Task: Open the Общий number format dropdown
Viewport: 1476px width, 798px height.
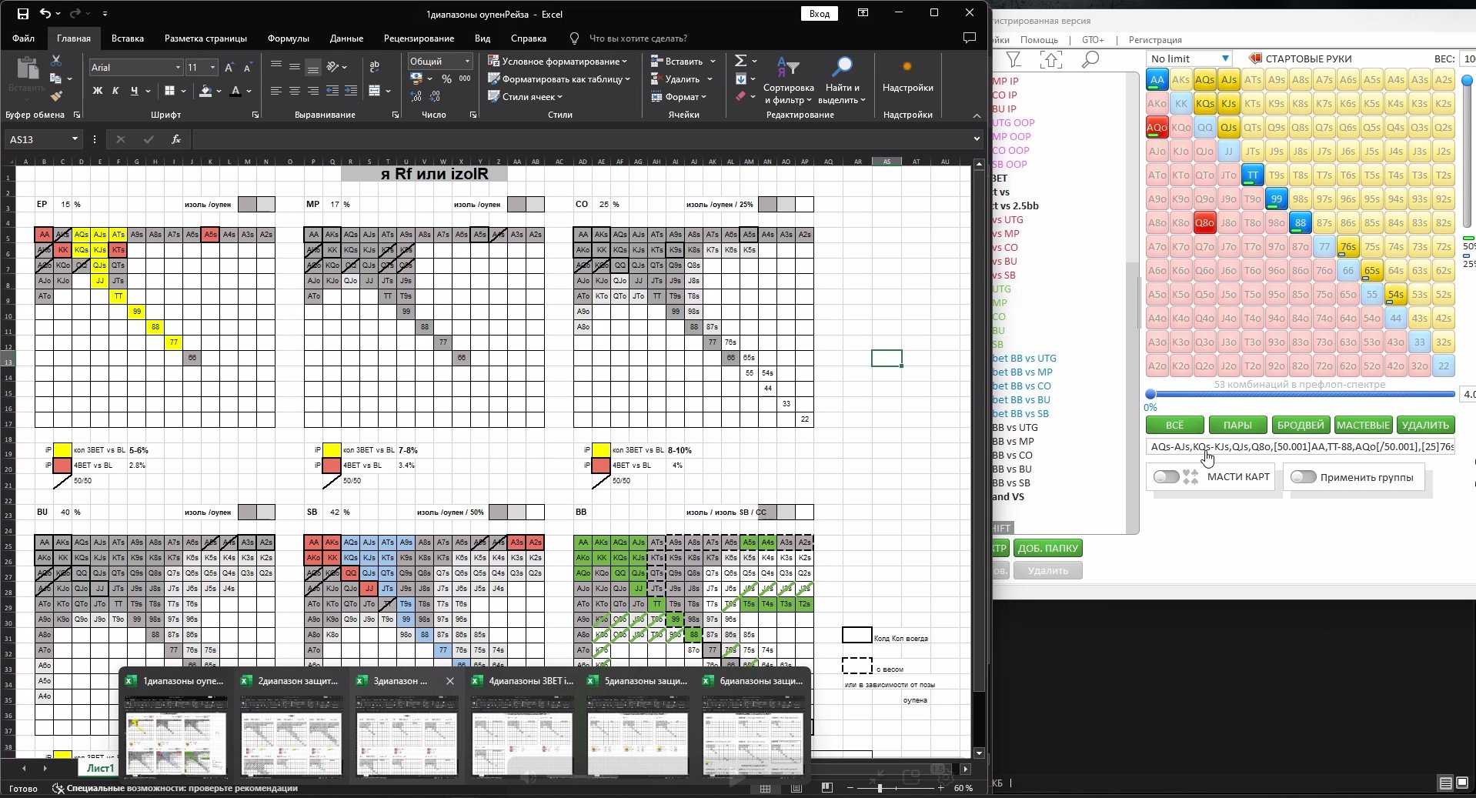Action: 467,61
